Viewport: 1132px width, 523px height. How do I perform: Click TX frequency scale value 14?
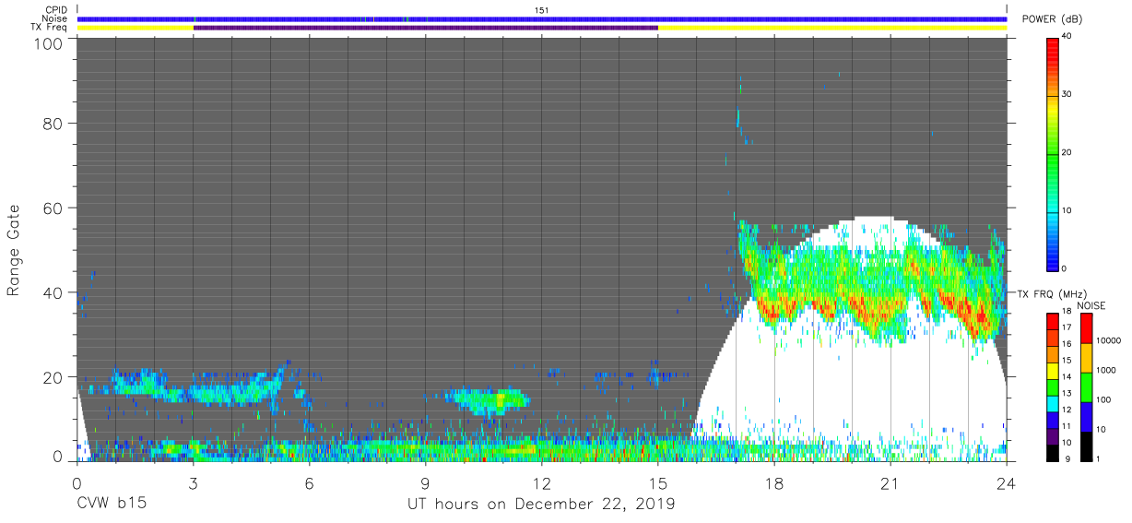(x=1067, y=378)
